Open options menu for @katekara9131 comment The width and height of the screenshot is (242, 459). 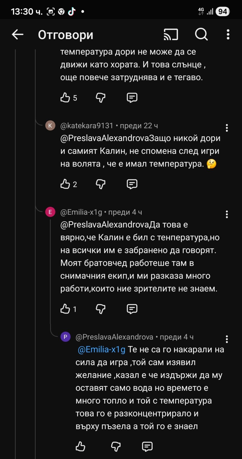click(x=227, y=128)
